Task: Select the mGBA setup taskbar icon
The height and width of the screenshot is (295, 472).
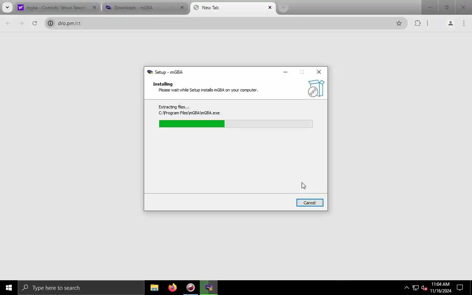Action: [209, 288]
